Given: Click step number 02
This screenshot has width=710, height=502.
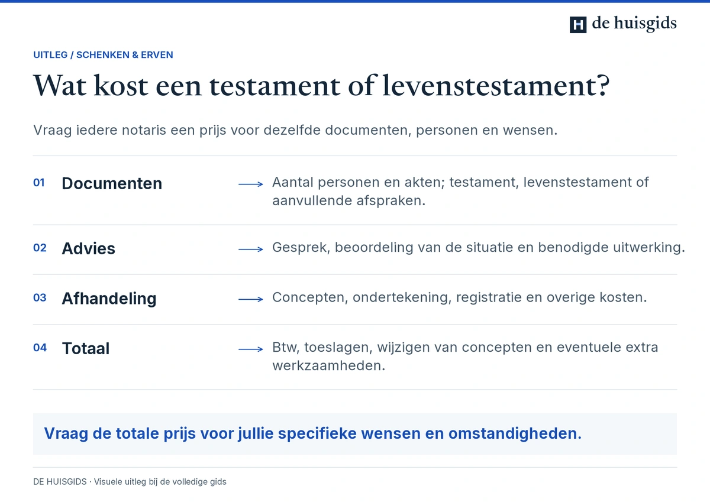Looking at the screenshot, I should (x=40, y=248).
